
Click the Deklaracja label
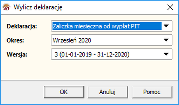(22, 26)
